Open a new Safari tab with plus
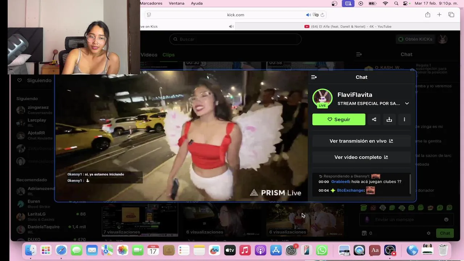The image size is (464, 261). [439, 15]
